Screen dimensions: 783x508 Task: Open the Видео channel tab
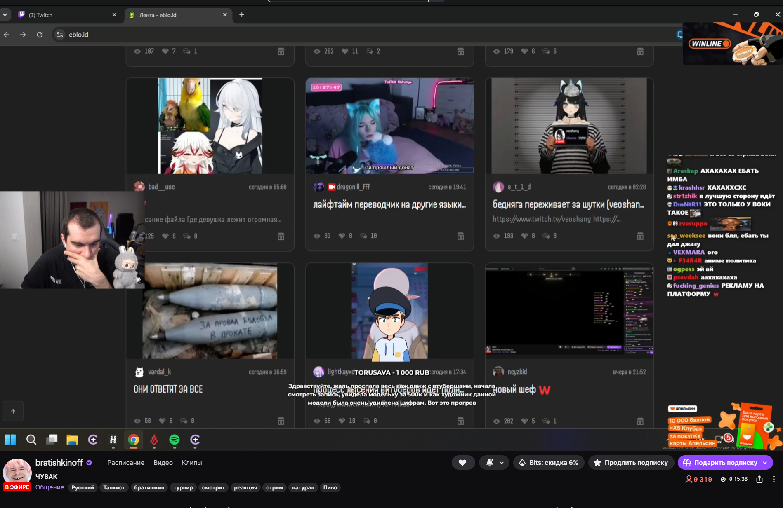click(x=163, y=463)
